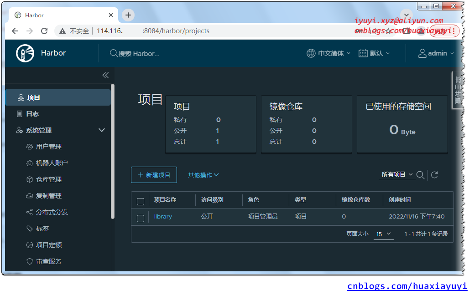This screenshot has width=469, height=295.
Task: Close the Harbor browser tab
Action: [x=111, y=15]
